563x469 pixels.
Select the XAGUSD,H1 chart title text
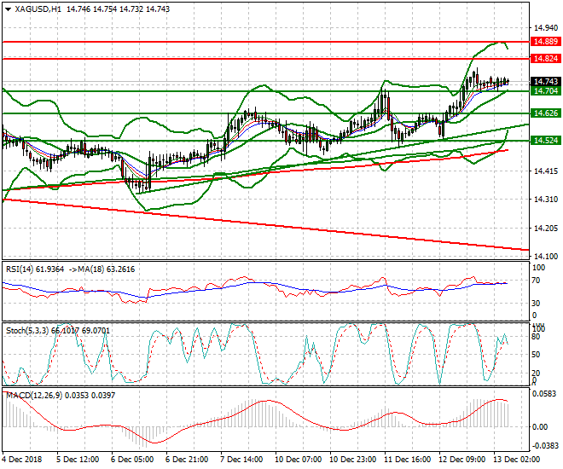pyautogui.click(x=38, y=9)
